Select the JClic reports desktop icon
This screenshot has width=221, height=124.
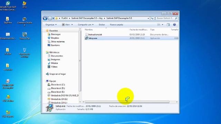pos(8,114)
